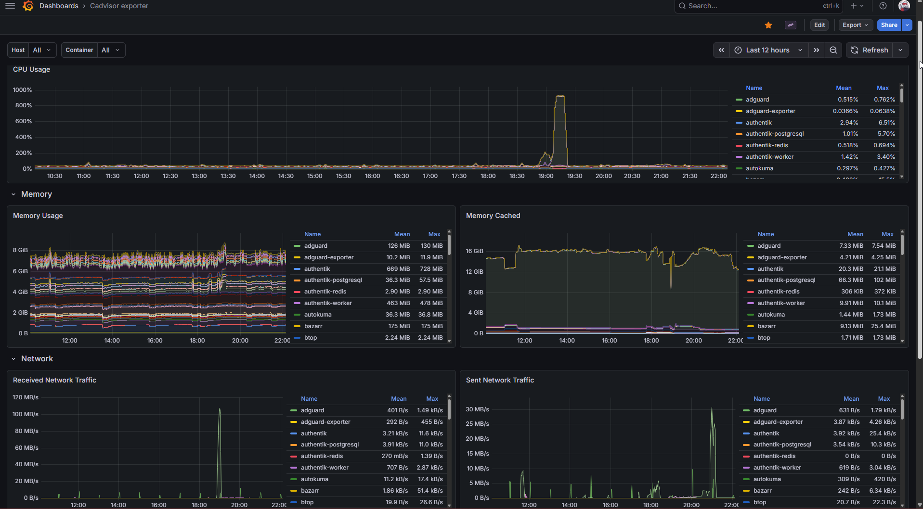Click the Cadvisor exporter breadcrumb

pyautogui.click(x=119, y=6)
